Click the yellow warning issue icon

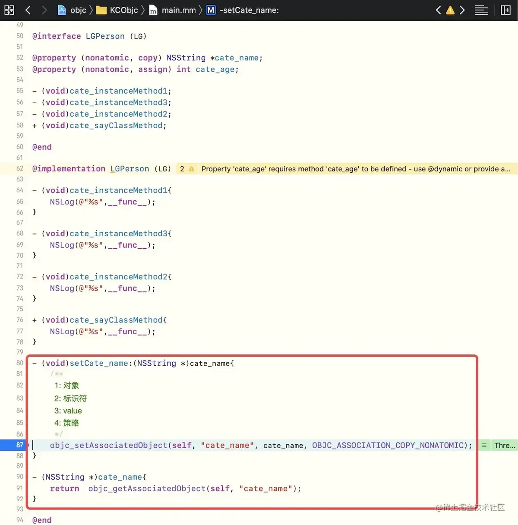pyautogui.click(x=450, y=10)
